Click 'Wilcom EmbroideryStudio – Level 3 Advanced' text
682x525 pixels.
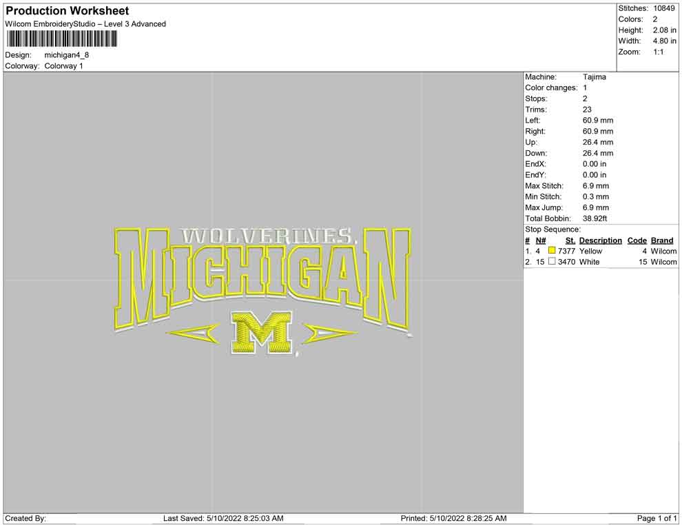(85, 24)
